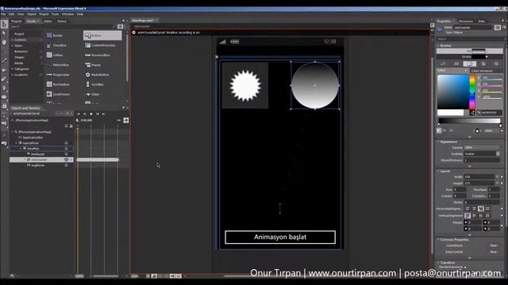This screenshot has height=285, width=508.
Task: Collapse the Common Properties section
Action: [438, 240]
